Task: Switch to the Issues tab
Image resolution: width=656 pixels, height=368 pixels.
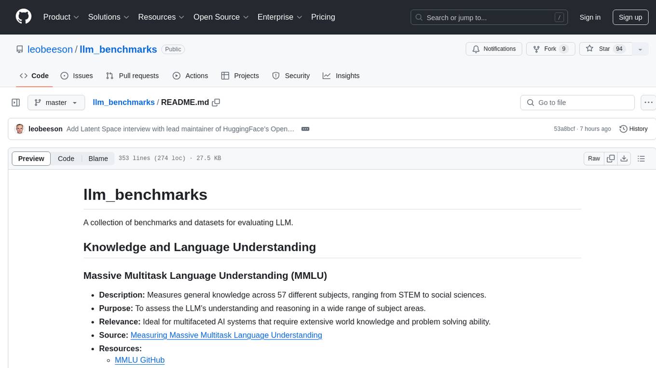Action: click(x=77, y=76)
